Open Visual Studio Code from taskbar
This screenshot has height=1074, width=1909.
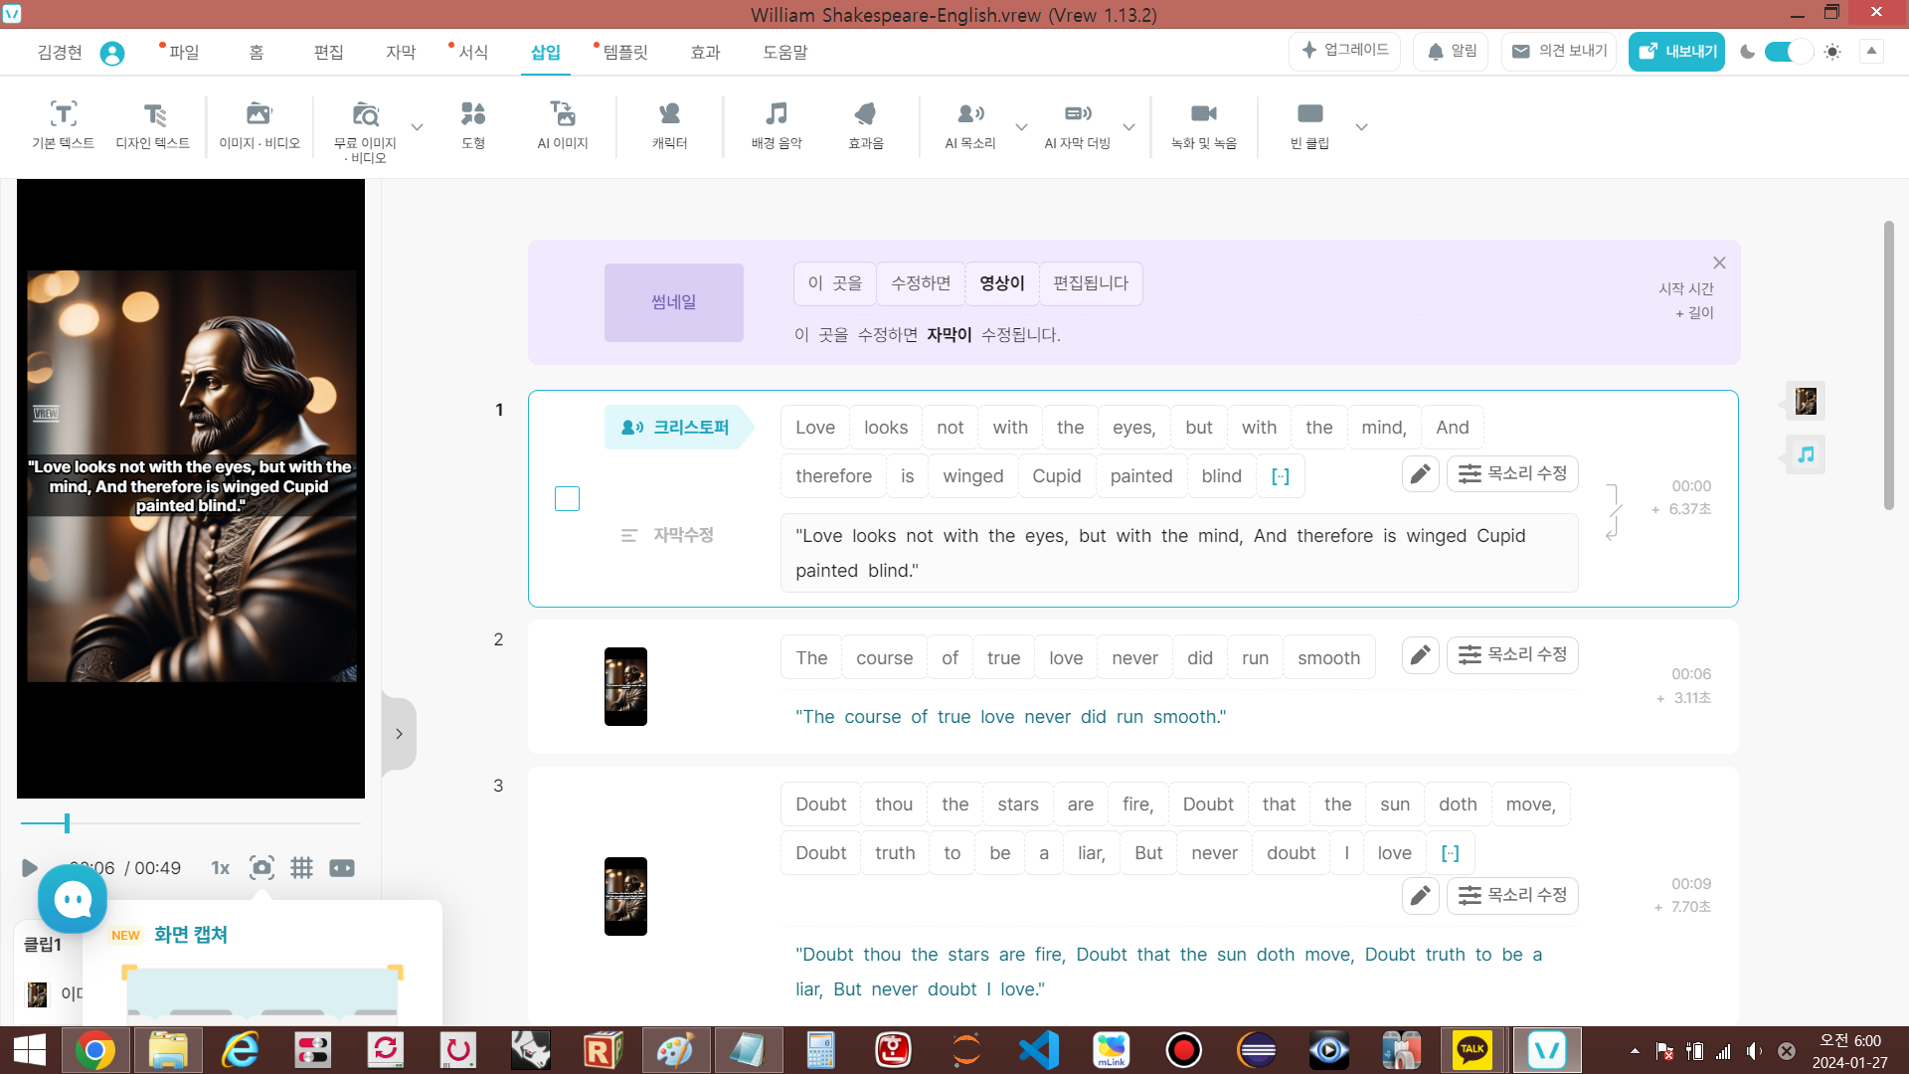click(1039, 1050)
